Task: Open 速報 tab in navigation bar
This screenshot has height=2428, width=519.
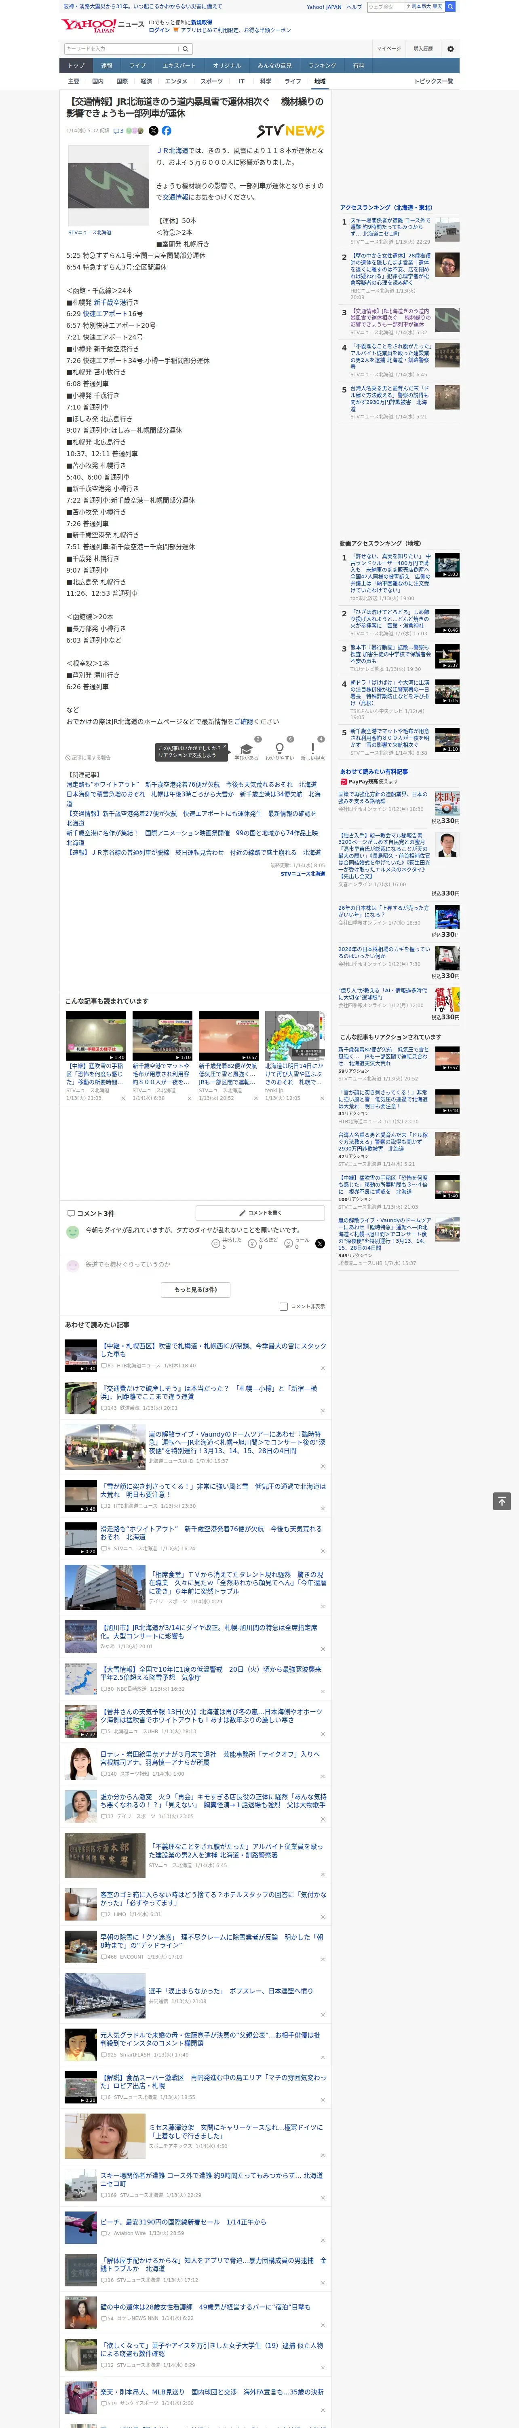Action: [x=106, y=66]
